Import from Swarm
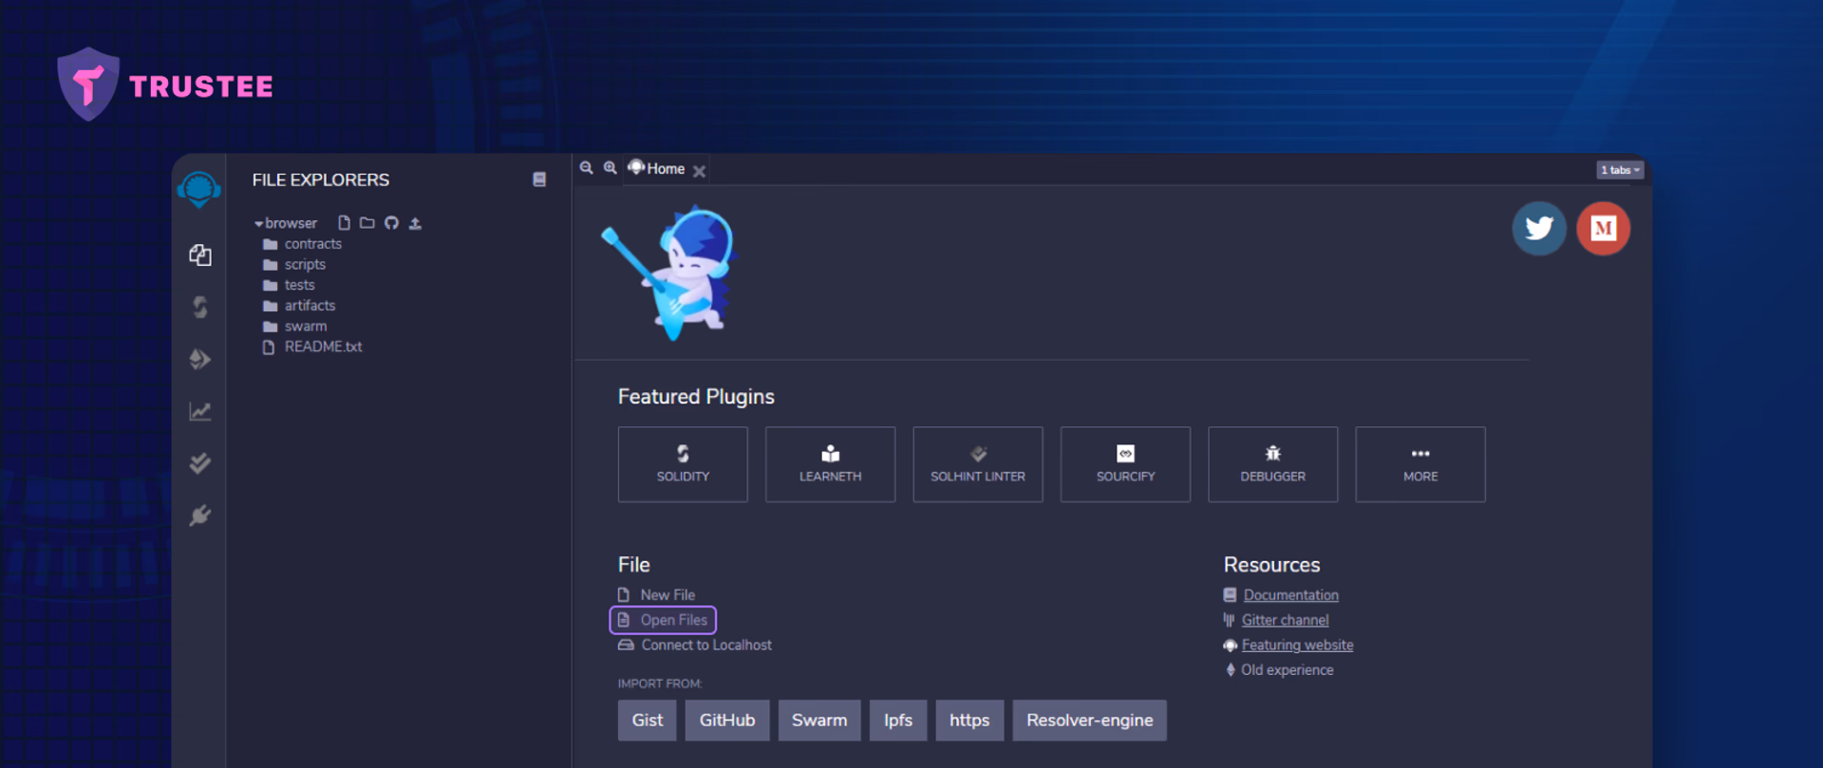The width and height of the screenshot is (1823, 768). 819,721
